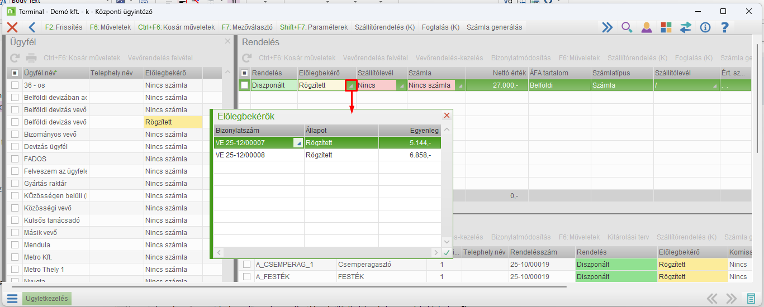The width and height of the screenshot is (764, 307).
Task: Click the double chevron forward icon in toolbar
Action: point(607,27)
